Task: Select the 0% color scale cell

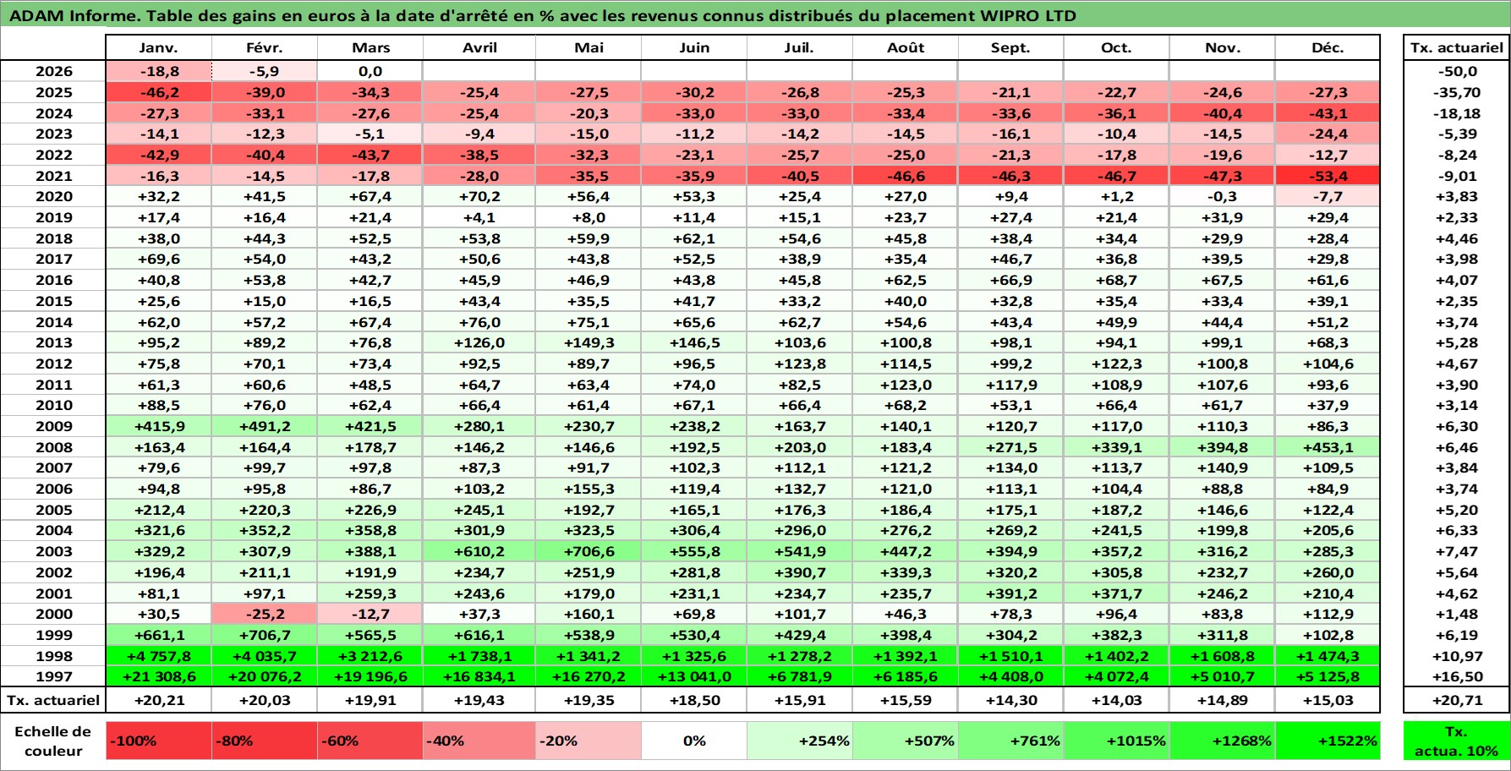Action: pyautogui.click(x=694, y=741)
